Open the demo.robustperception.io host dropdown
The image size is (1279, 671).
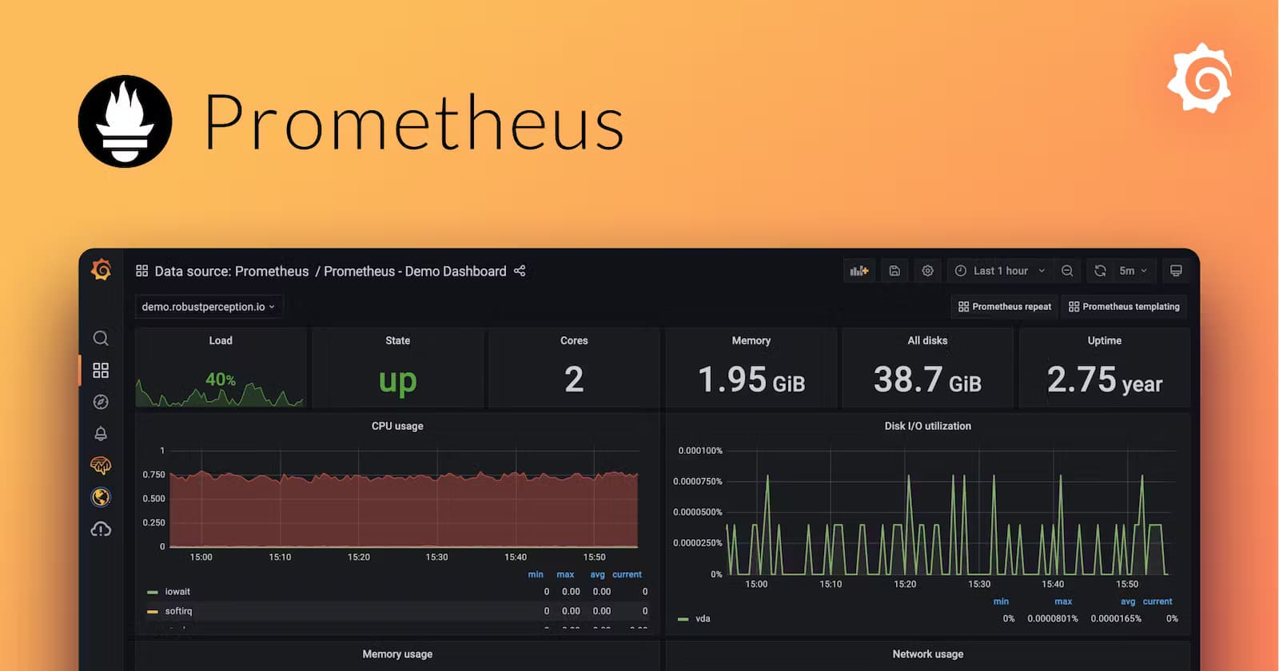pos(208,307)
